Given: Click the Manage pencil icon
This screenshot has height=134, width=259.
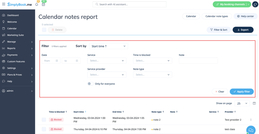Looking at the screenshot, I should tap(4, 42).
